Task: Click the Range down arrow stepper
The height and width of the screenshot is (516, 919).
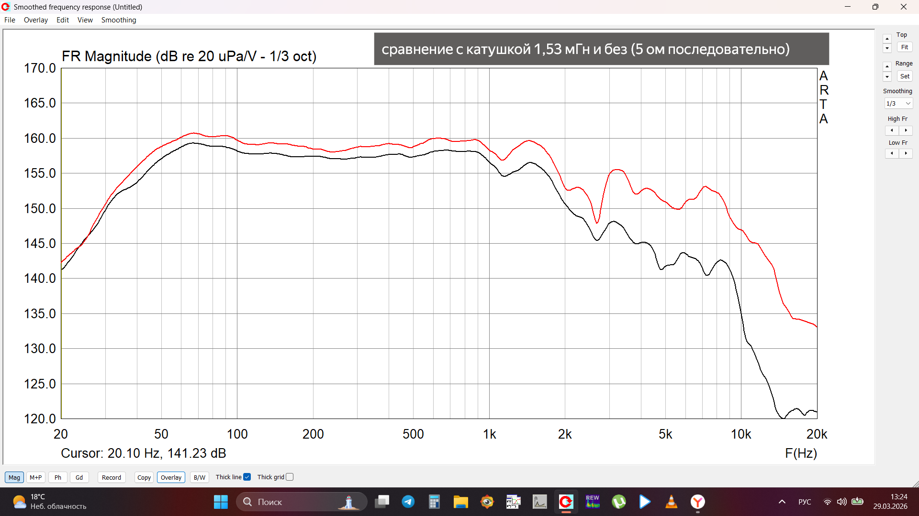Action: point(887,77)
